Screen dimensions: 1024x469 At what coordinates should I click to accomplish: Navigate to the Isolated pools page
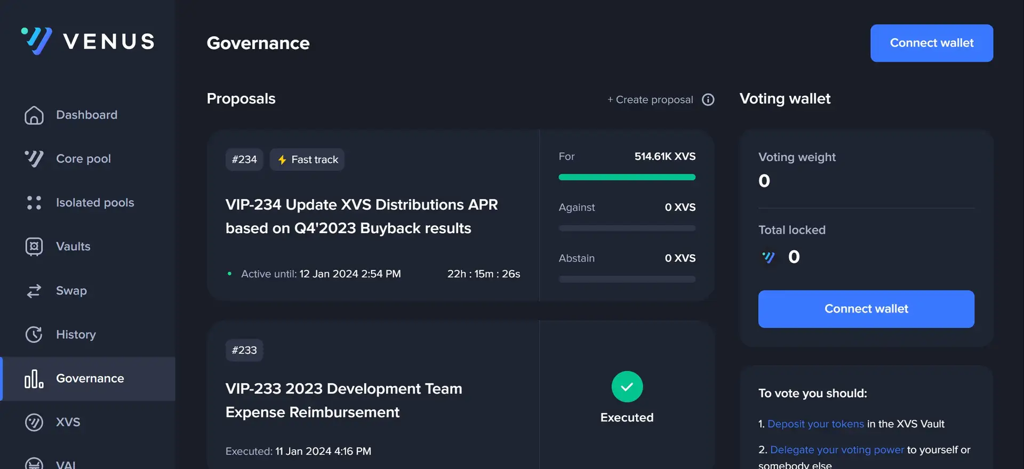pos(95,203)
